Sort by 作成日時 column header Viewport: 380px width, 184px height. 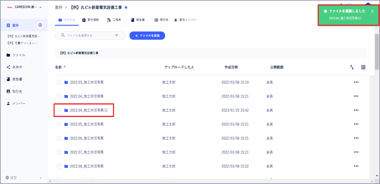point(231,67)
